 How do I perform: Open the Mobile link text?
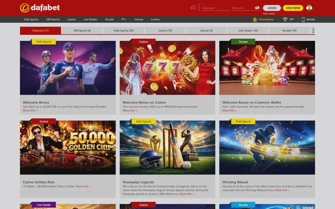click(x=311, y=20)
